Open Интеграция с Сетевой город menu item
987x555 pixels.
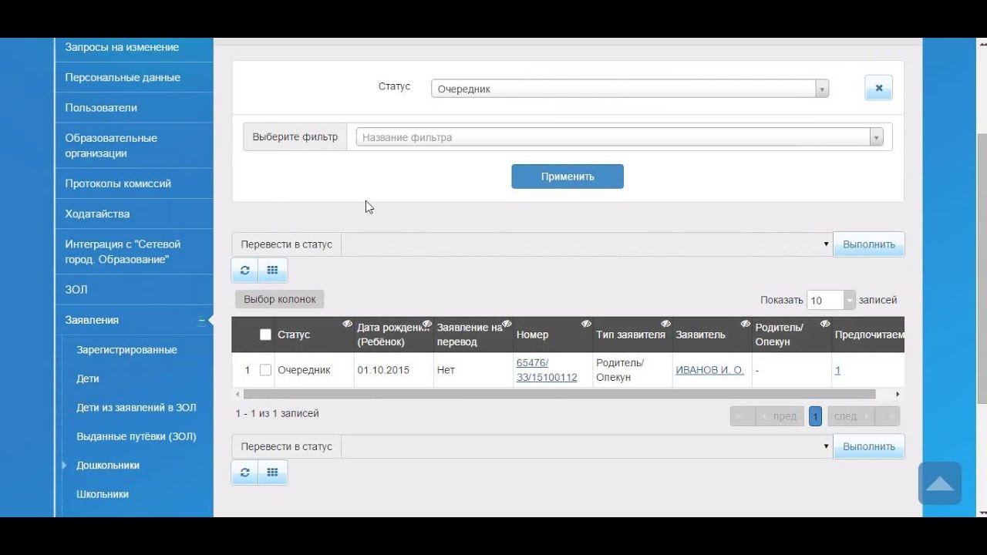coord(123,251)
